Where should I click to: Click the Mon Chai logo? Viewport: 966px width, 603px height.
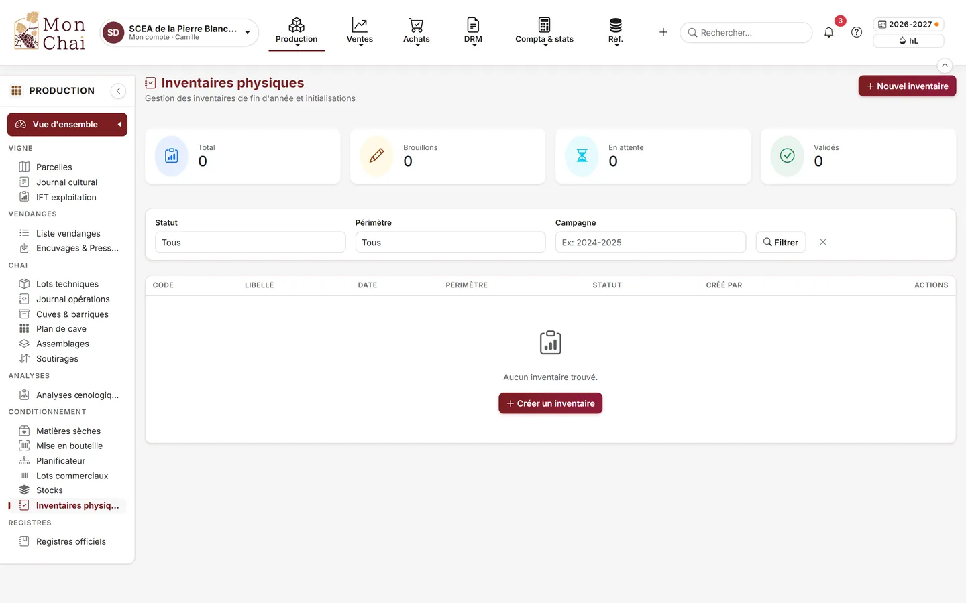tap(50, 32)
